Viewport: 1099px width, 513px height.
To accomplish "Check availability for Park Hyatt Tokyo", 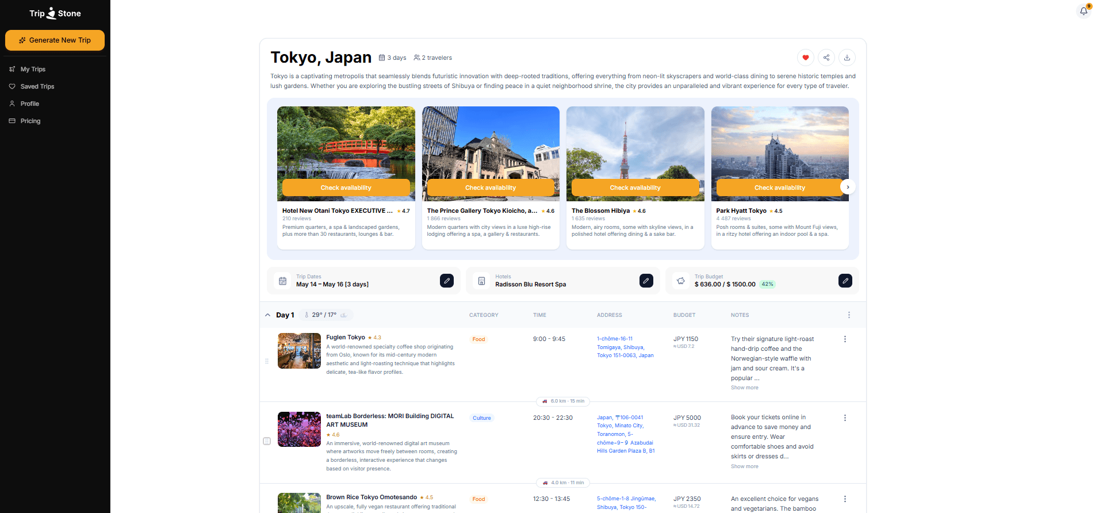I will click(x=780, y=187).
